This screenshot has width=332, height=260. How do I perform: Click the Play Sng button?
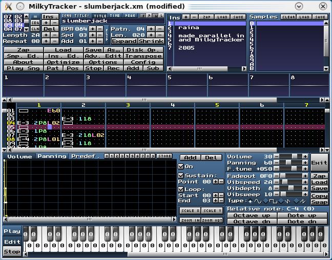tap(23, 68)
